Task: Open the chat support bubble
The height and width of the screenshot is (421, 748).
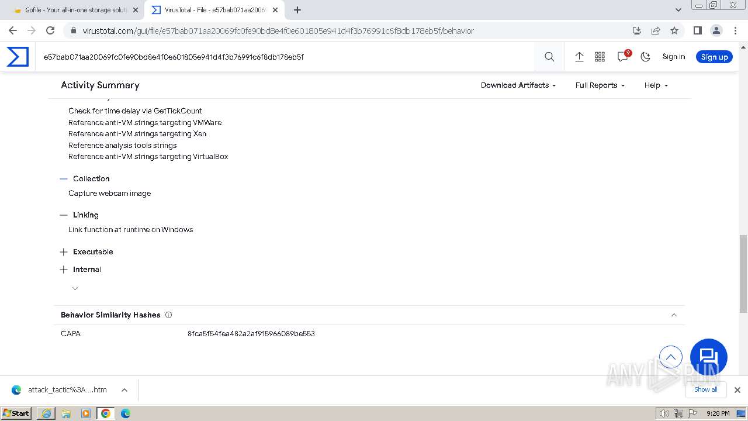Action: [x=708, y=357]
